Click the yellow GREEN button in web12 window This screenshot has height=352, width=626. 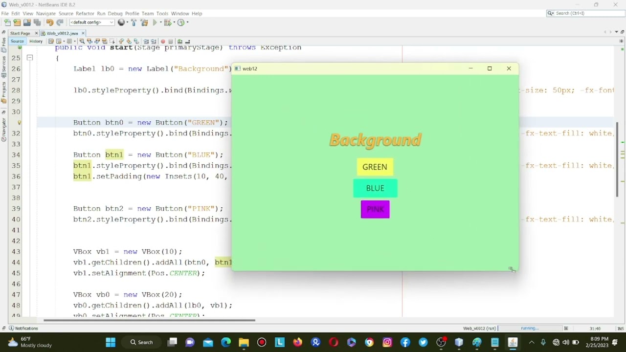click(375, 167)
